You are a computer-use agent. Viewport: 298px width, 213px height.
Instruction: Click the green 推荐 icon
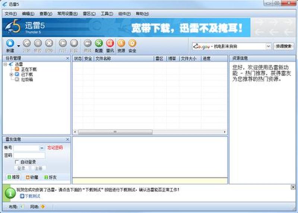9,177
